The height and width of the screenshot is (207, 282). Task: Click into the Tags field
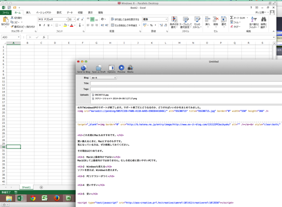pyautogui.click(x=186, y=89)
